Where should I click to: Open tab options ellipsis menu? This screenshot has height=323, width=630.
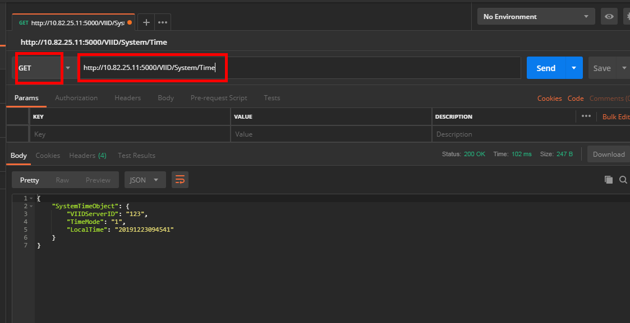163,22
